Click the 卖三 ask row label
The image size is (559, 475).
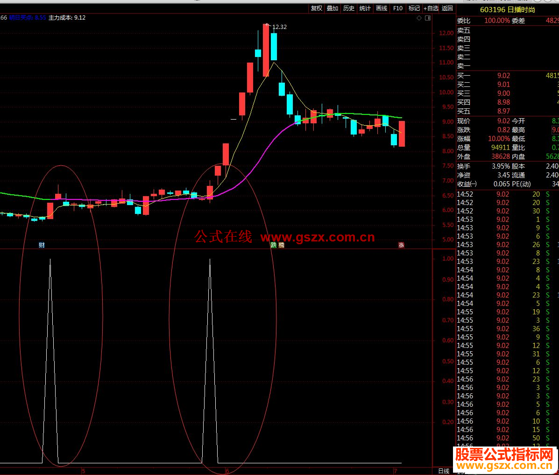[464, 48]
